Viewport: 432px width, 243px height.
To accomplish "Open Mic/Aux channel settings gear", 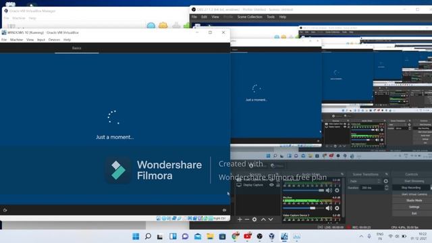I will (337, 208).
